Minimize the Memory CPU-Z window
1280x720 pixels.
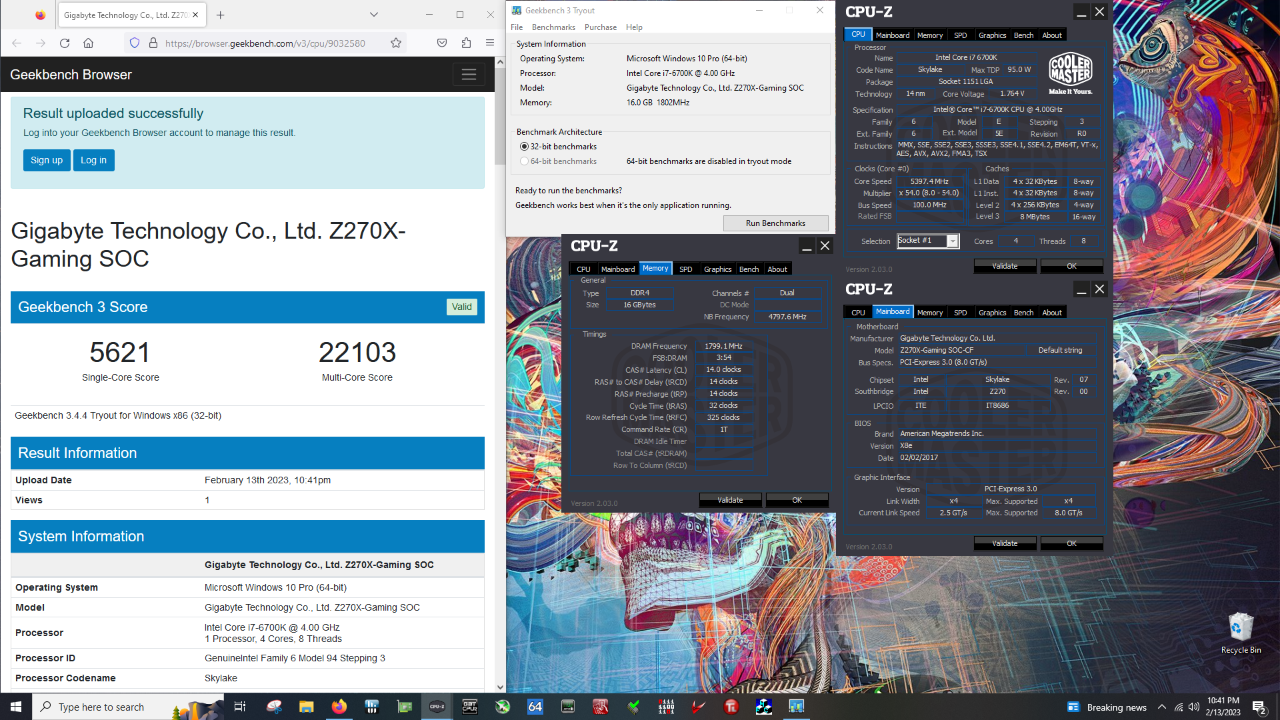coord(807,246)
